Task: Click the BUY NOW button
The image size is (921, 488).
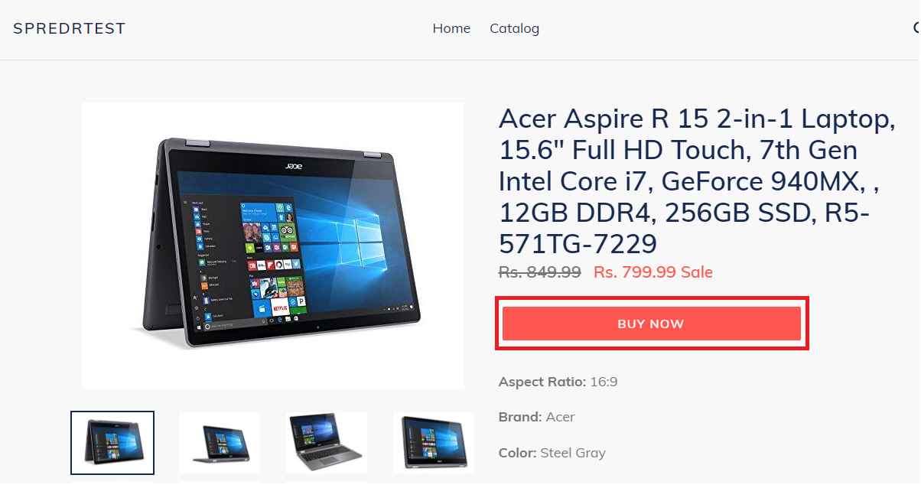Action: [x=651, y=324]
